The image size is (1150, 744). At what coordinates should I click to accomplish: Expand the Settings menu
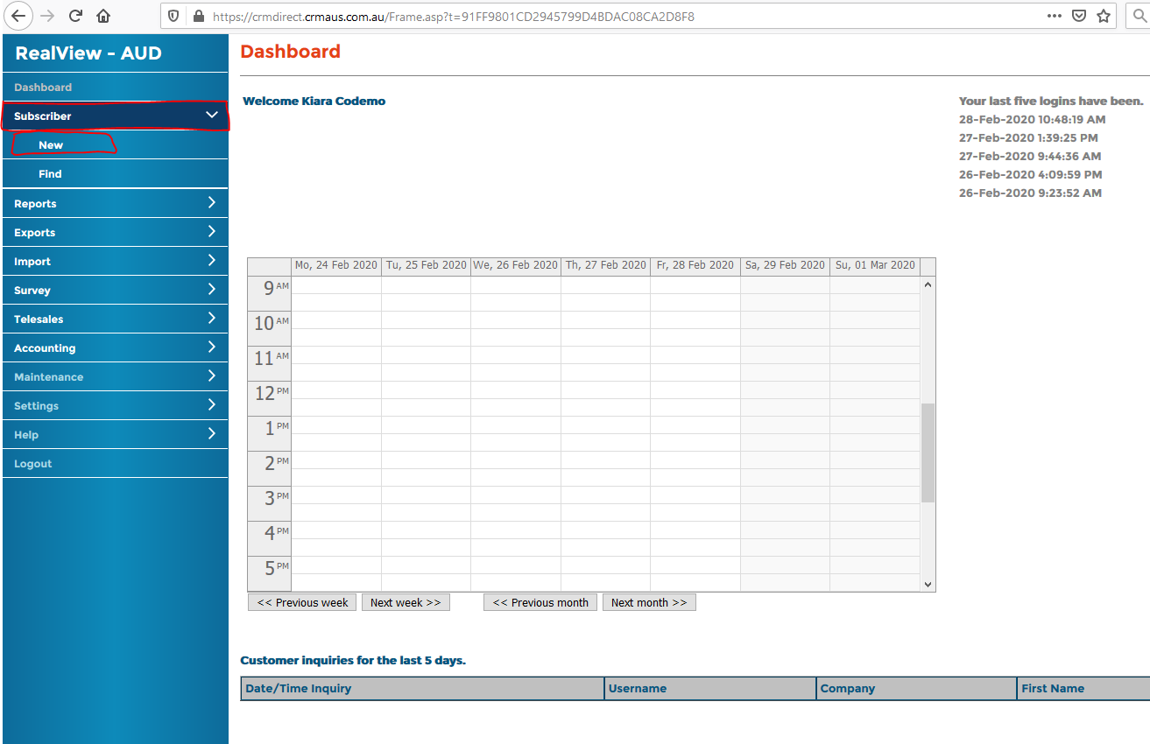coord(115,405)
